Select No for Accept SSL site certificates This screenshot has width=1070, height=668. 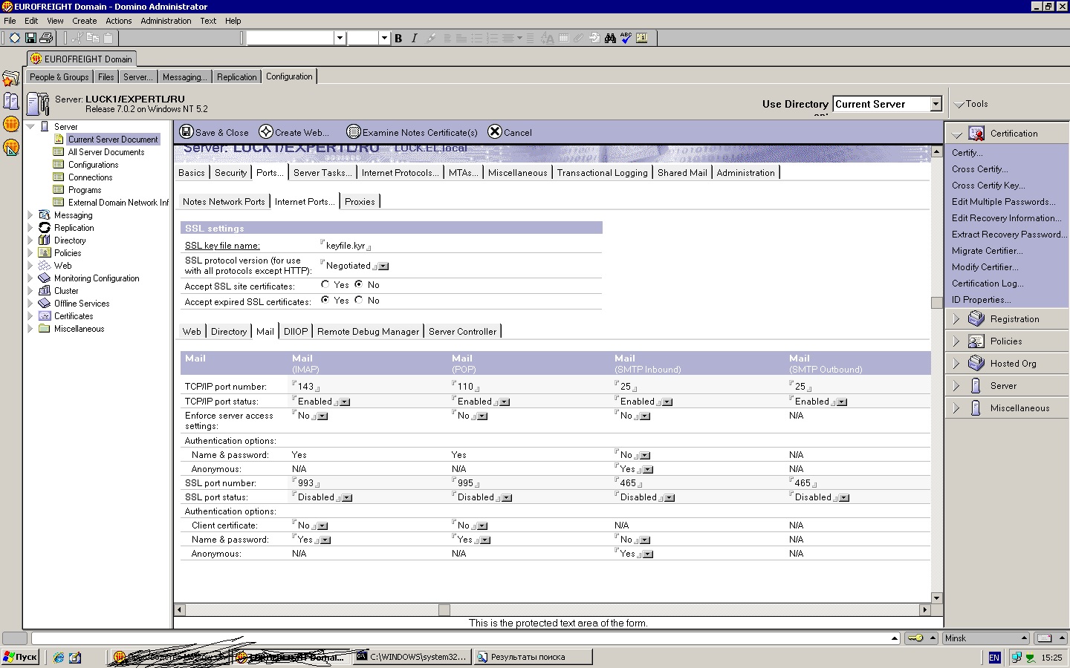pyautogui.click(x=359, y=284)
